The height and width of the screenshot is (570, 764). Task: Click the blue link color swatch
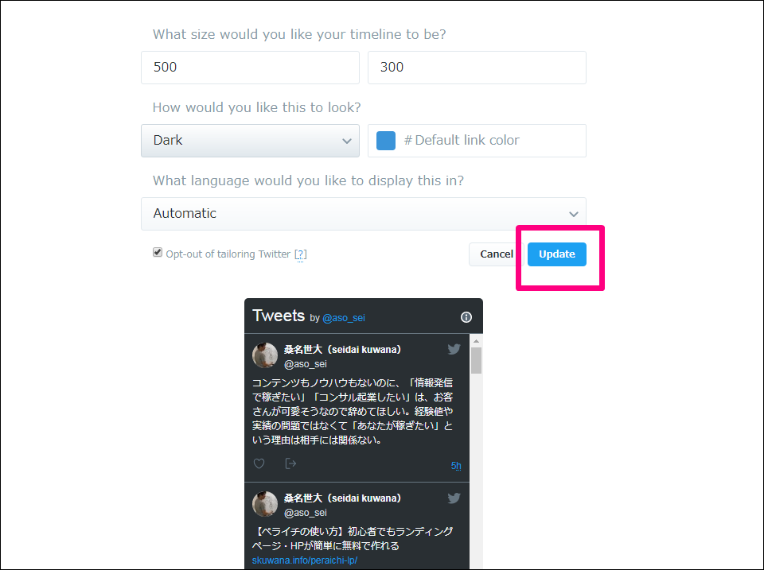(x=385, y=141)
